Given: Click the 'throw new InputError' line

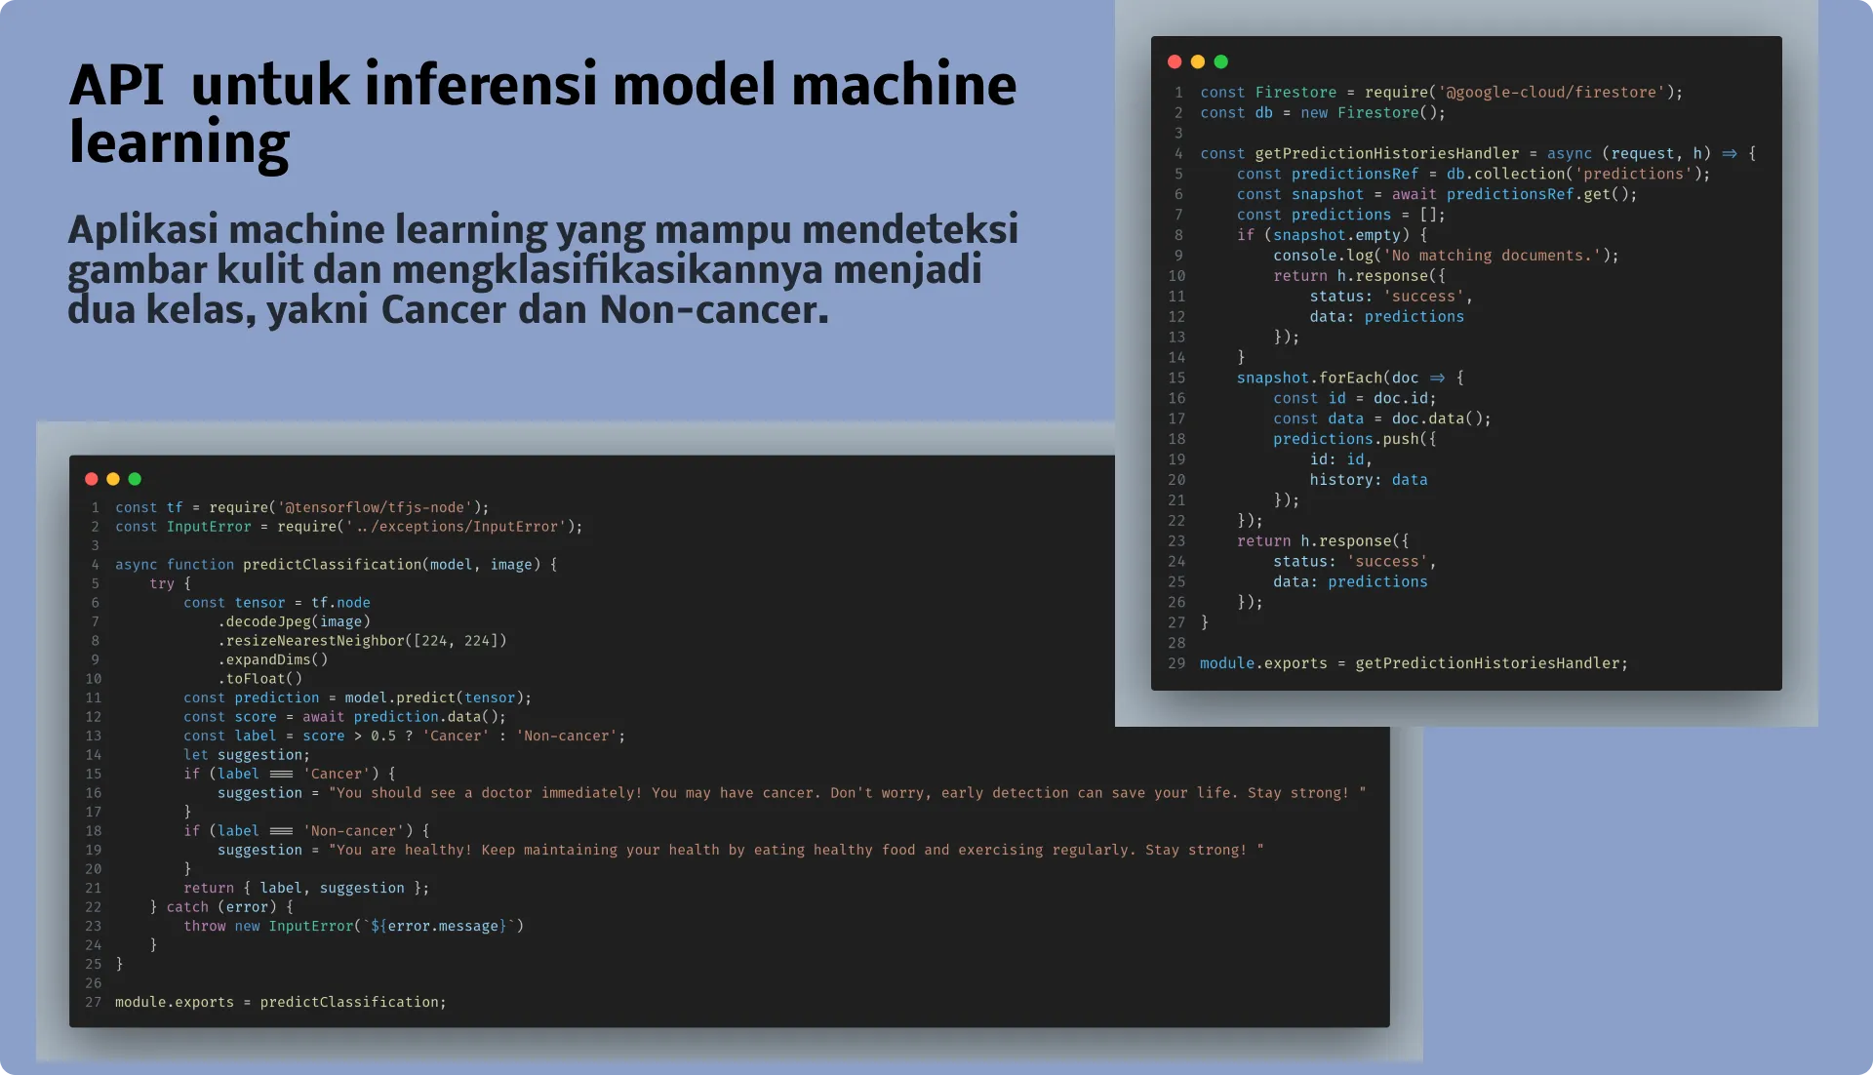Looking at the screenshot, I should coord(353,926).
